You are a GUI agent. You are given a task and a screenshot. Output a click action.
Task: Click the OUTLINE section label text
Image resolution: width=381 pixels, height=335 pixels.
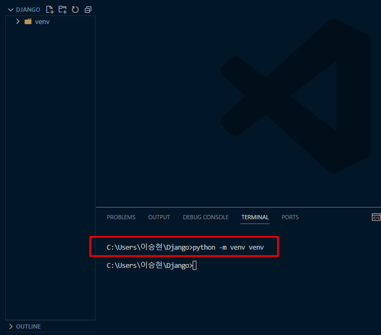click(28, 326)
